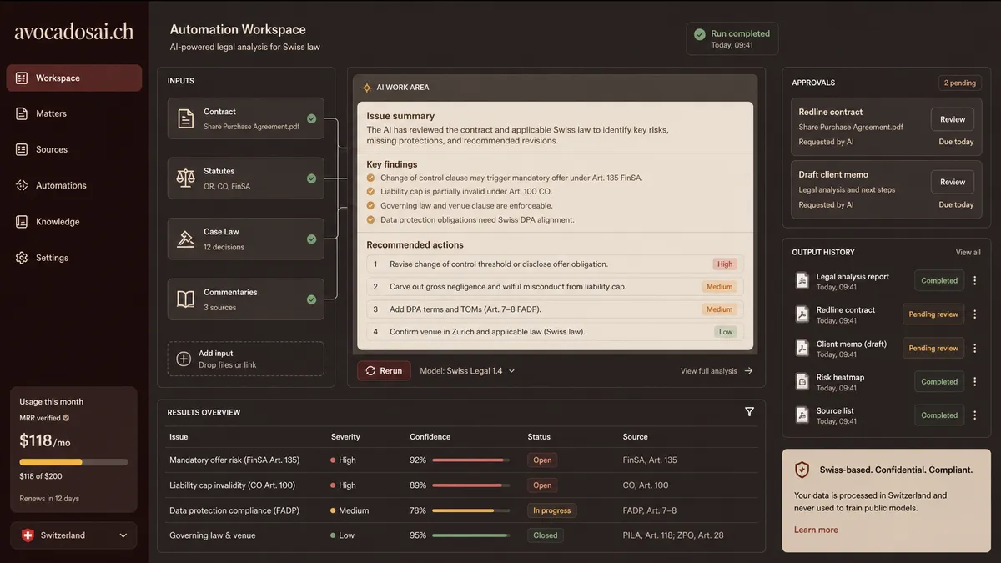Click the Case Law gavel icon
The height and width of the screenshot is (563, 1001).
click(x=185, y=239)
